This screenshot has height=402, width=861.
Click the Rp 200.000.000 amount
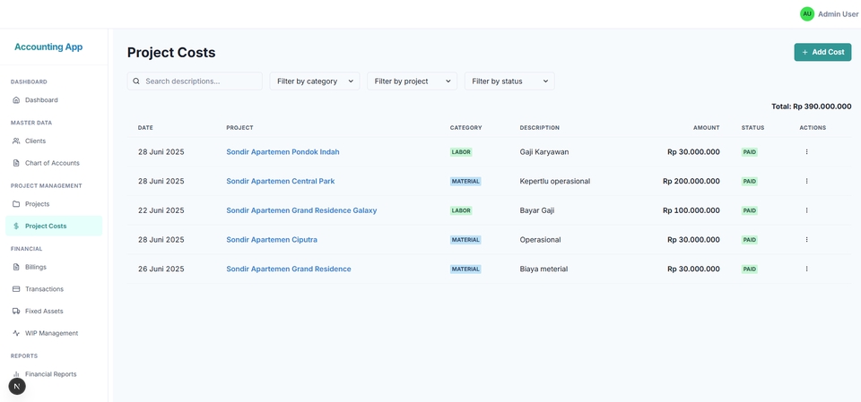coord(691,181)
